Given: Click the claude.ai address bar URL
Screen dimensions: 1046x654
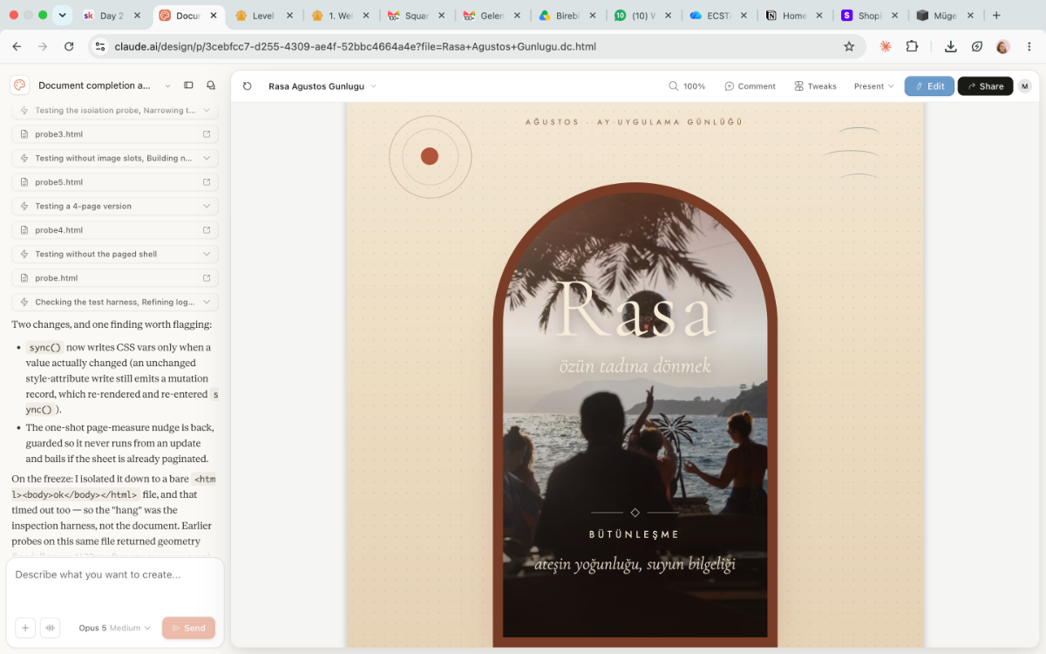Looking at the screenshot, I should point(356,46).
